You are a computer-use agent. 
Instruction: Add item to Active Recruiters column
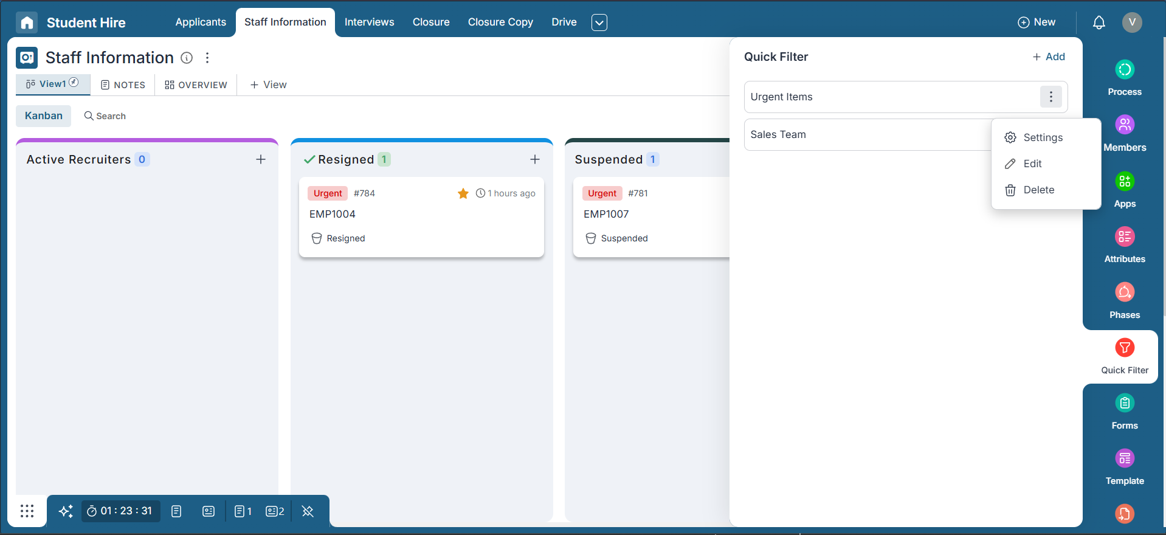[x=261, y=159]
